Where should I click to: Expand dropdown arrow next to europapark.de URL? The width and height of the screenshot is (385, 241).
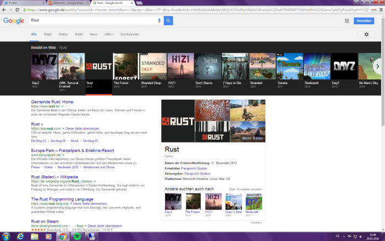[63, 155]
